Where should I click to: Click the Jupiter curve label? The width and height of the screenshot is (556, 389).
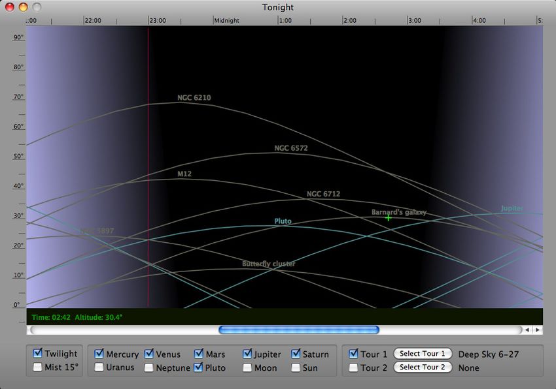click(x=512, y=208)
